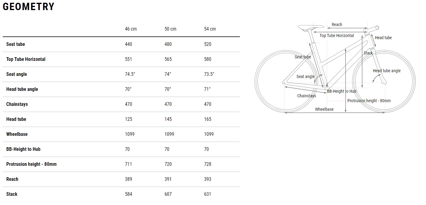The width and height of the screenshot is (426, 205).
Task: Click the Head tube angle row label
Action: click(22, 89)
